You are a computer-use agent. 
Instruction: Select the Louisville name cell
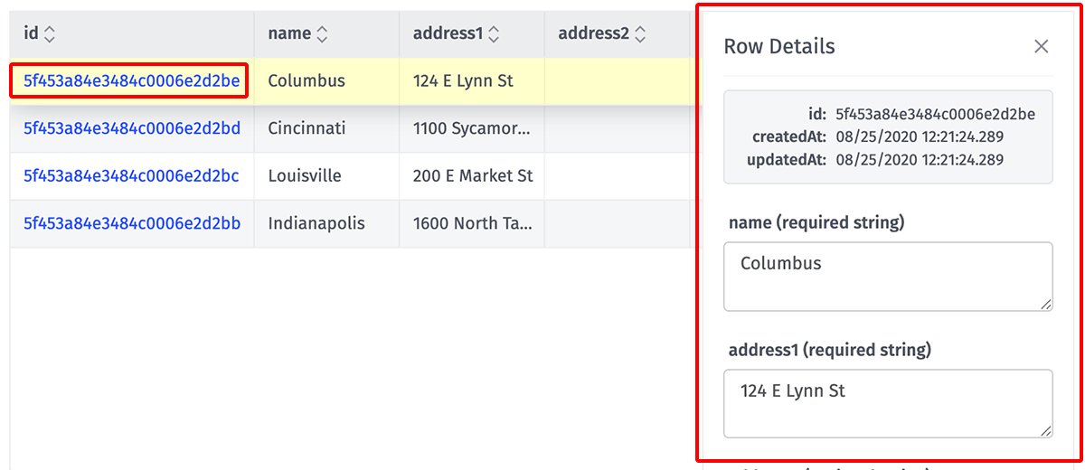pos(305,175)
